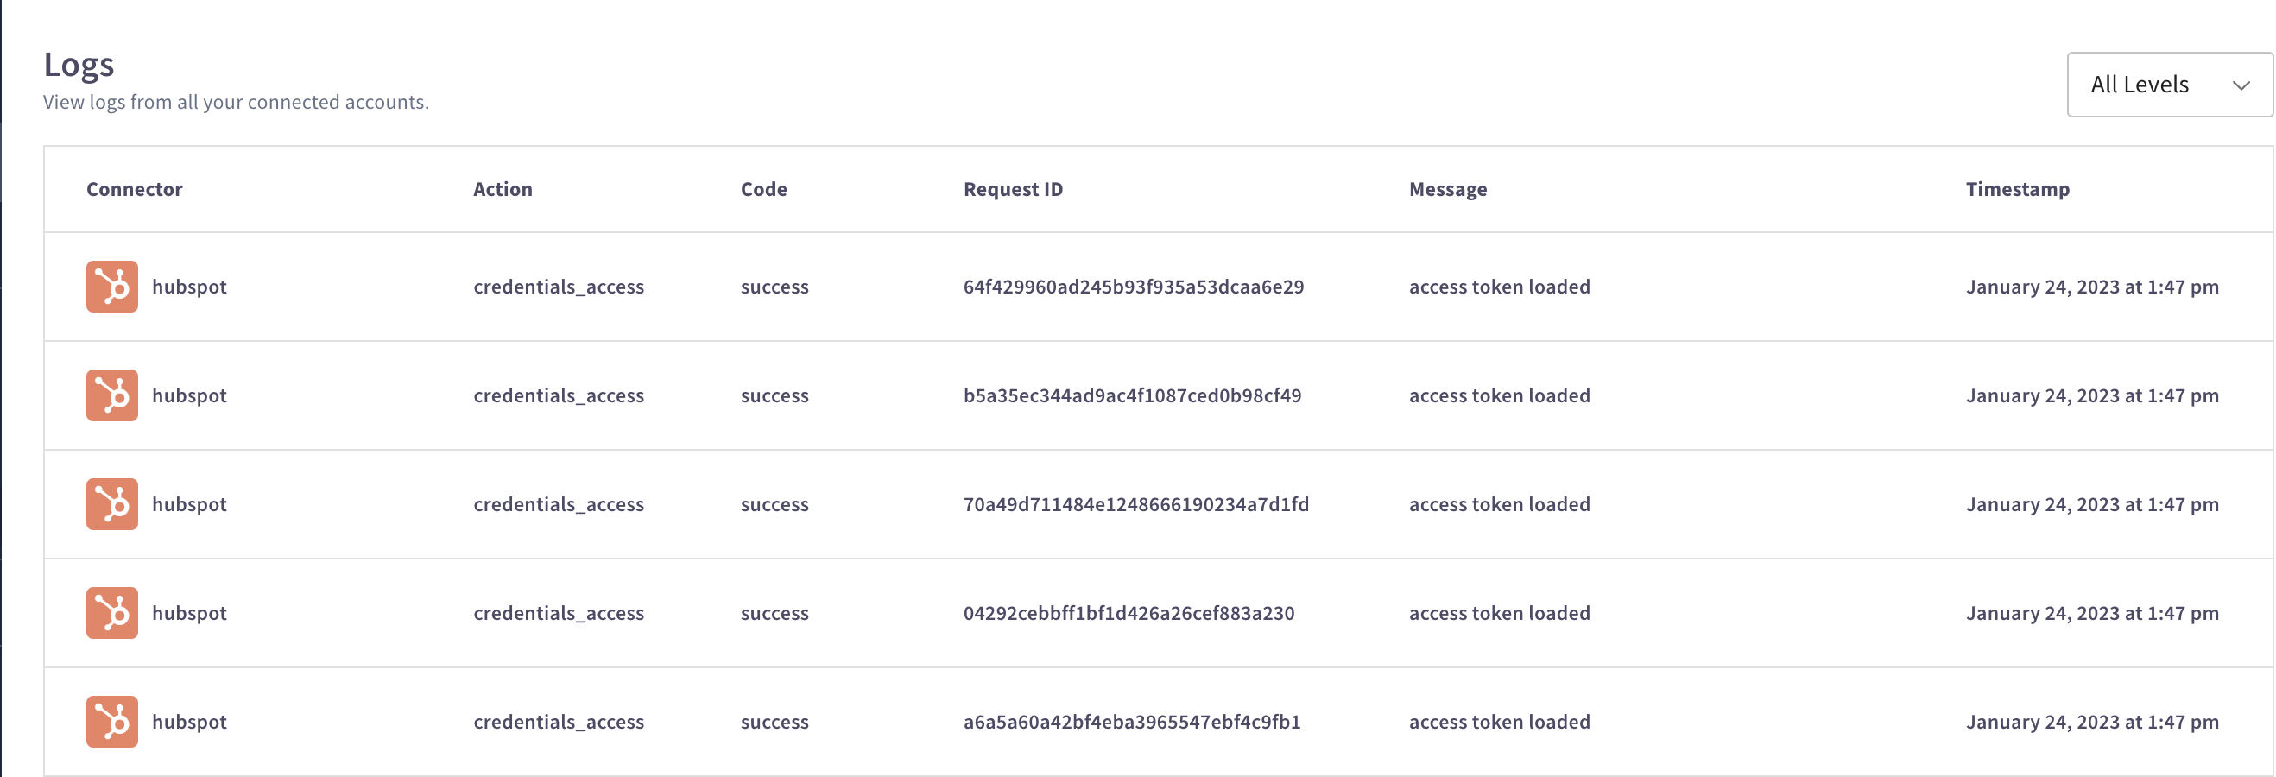Click HubSpot icon in third log row
The width and height of the screenshot is (2276, 777).
[x=112, y=503]
